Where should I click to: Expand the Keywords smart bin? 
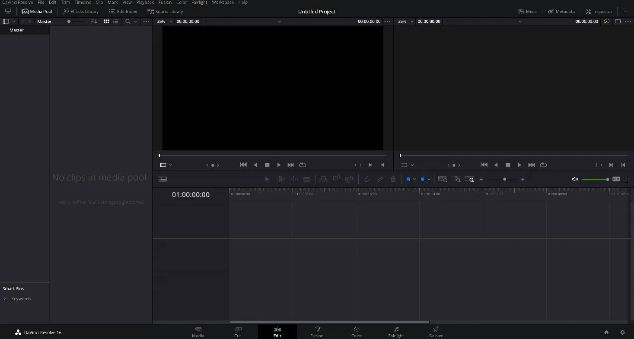5,299
